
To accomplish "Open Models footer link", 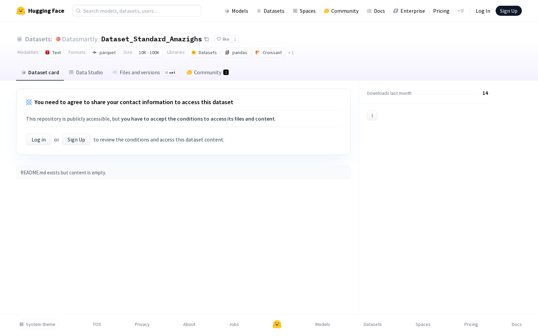I will [x=323, y=324].
